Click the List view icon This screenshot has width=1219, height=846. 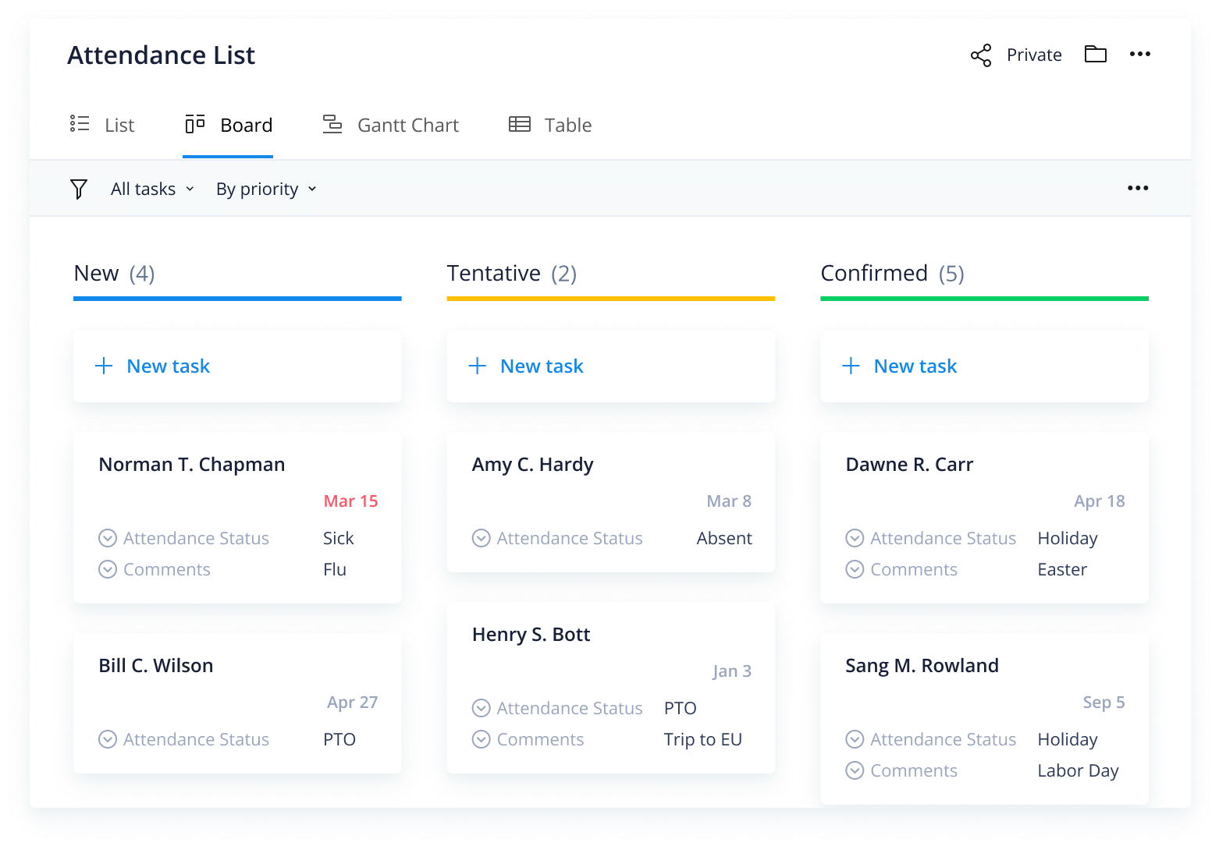pyautogui.click(x=80, y=124)
